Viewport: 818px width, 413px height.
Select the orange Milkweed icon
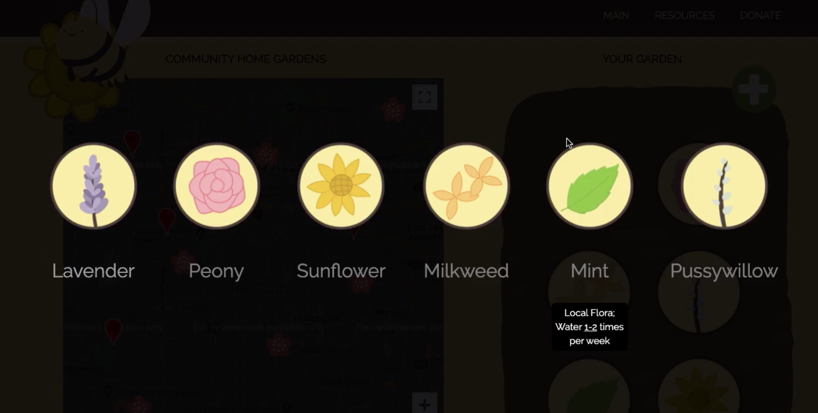tap(466, 186)
